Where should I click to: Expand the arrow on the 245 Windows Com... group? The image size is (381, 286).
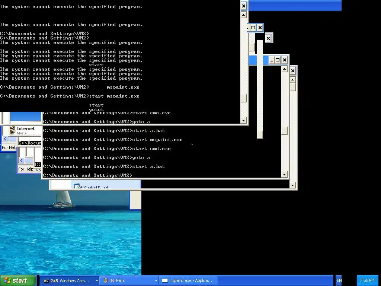coord(97,281)
